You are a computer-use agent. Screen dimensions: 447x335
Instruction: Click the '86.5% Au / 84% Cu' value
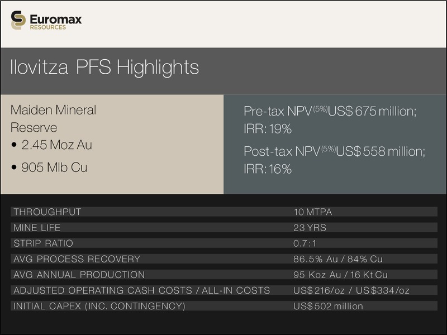tap(338, 259)
